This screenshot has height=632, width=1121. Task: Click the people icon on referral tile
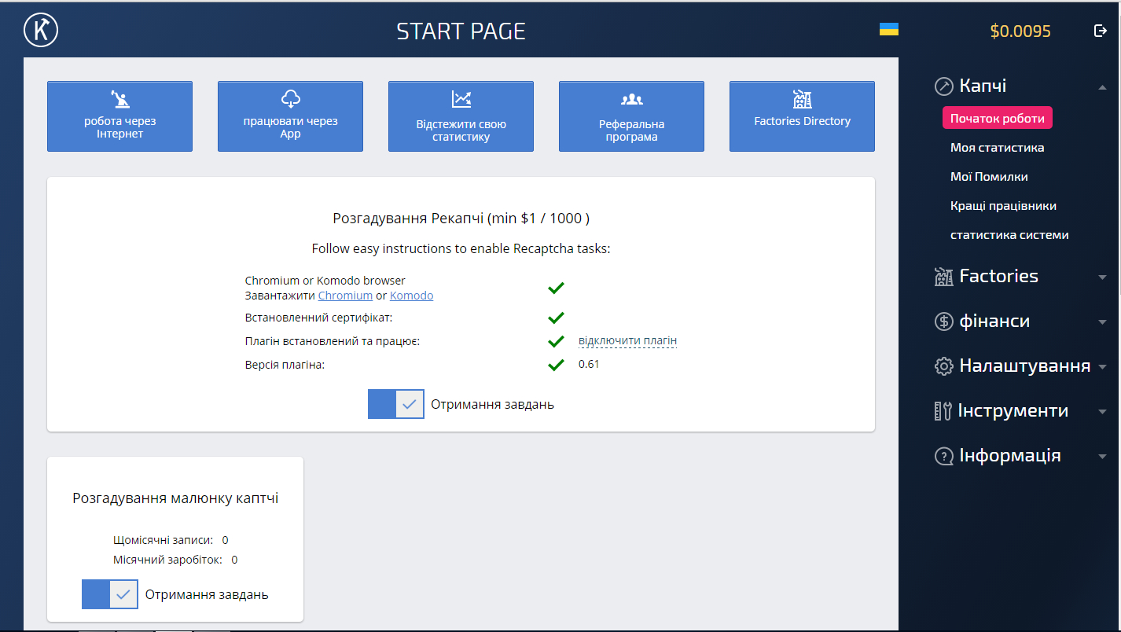(631, 100)
